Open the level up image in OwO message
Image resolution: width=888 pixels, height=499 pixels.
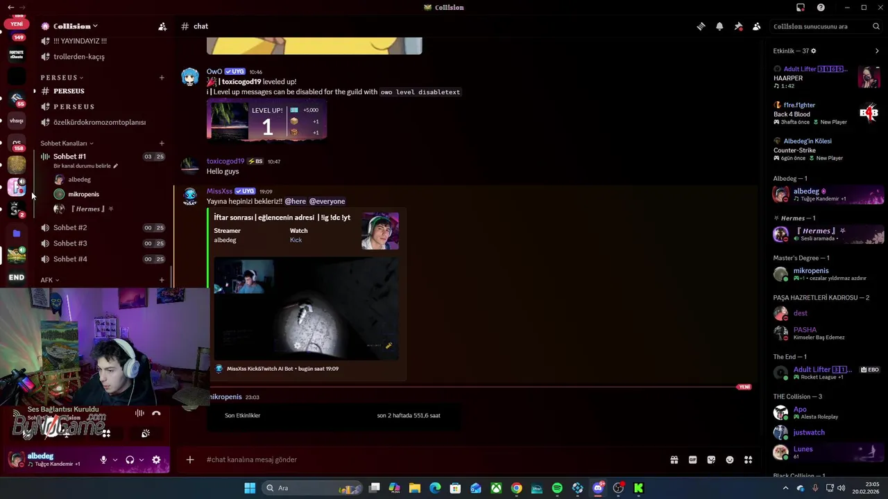click(x=266, y=121)
